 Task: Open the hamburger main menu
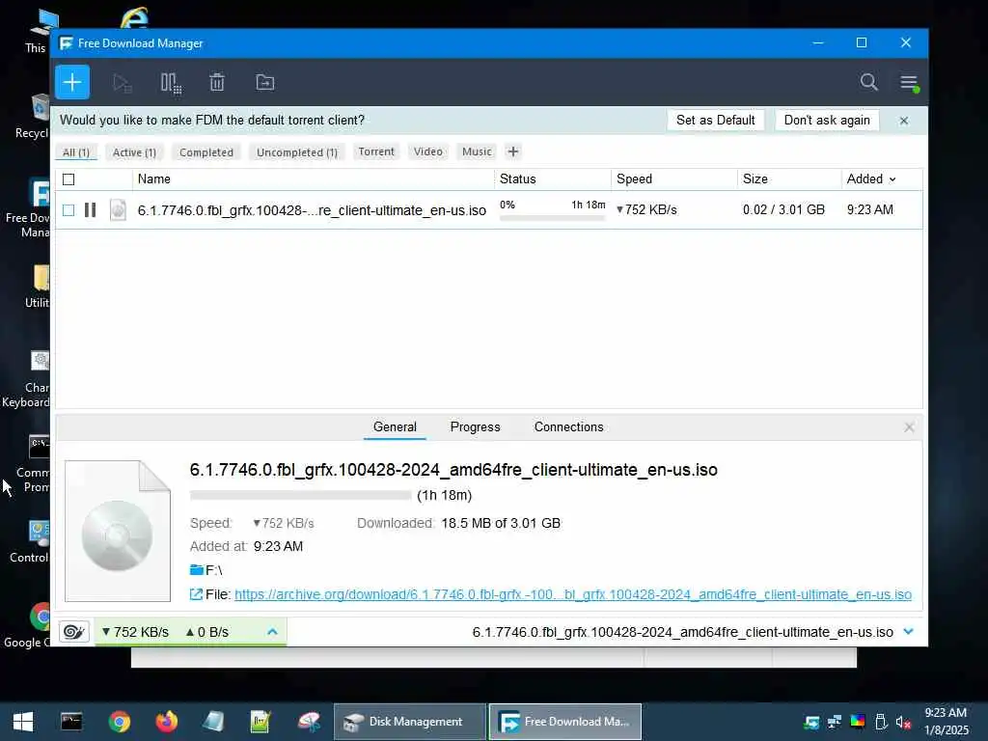point(909,83)
